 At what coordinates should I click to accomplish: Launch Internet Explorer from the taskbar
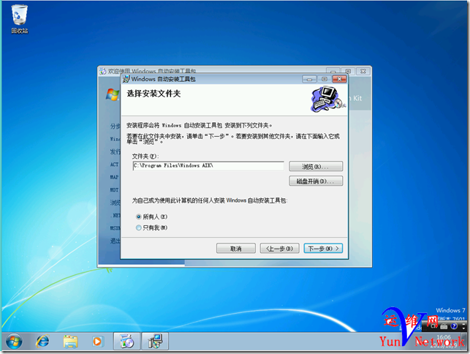click(x=42, y=341)
